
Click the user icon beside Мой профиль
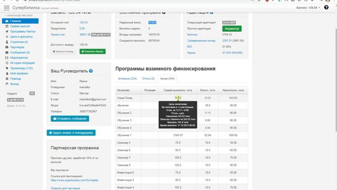click(x=7, y=73)
